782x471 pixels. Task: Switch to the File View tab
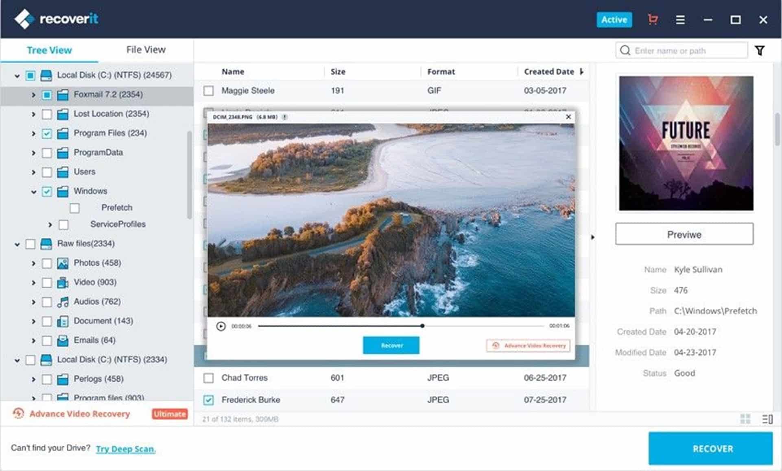coord(146,50)
